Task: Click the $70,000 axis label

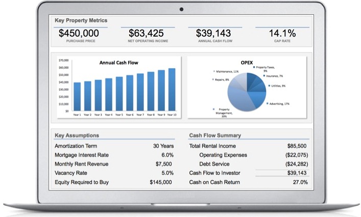Action: coord(64,61)
